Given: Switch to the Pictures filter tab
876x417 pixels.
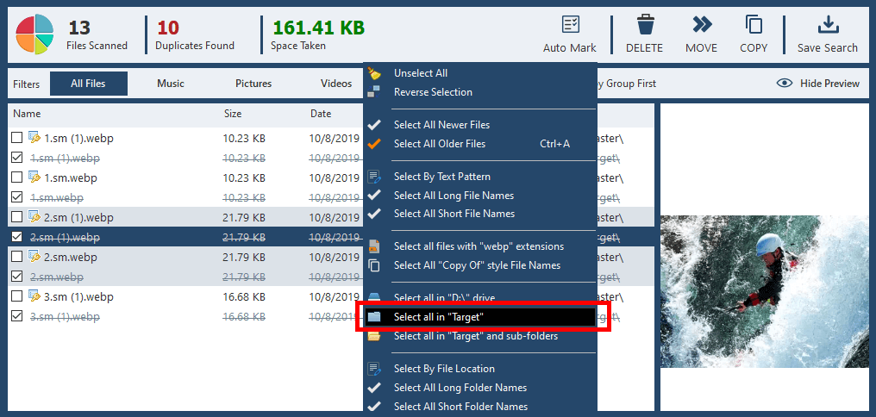Looking at the screenshot, I should pos(253,84).
